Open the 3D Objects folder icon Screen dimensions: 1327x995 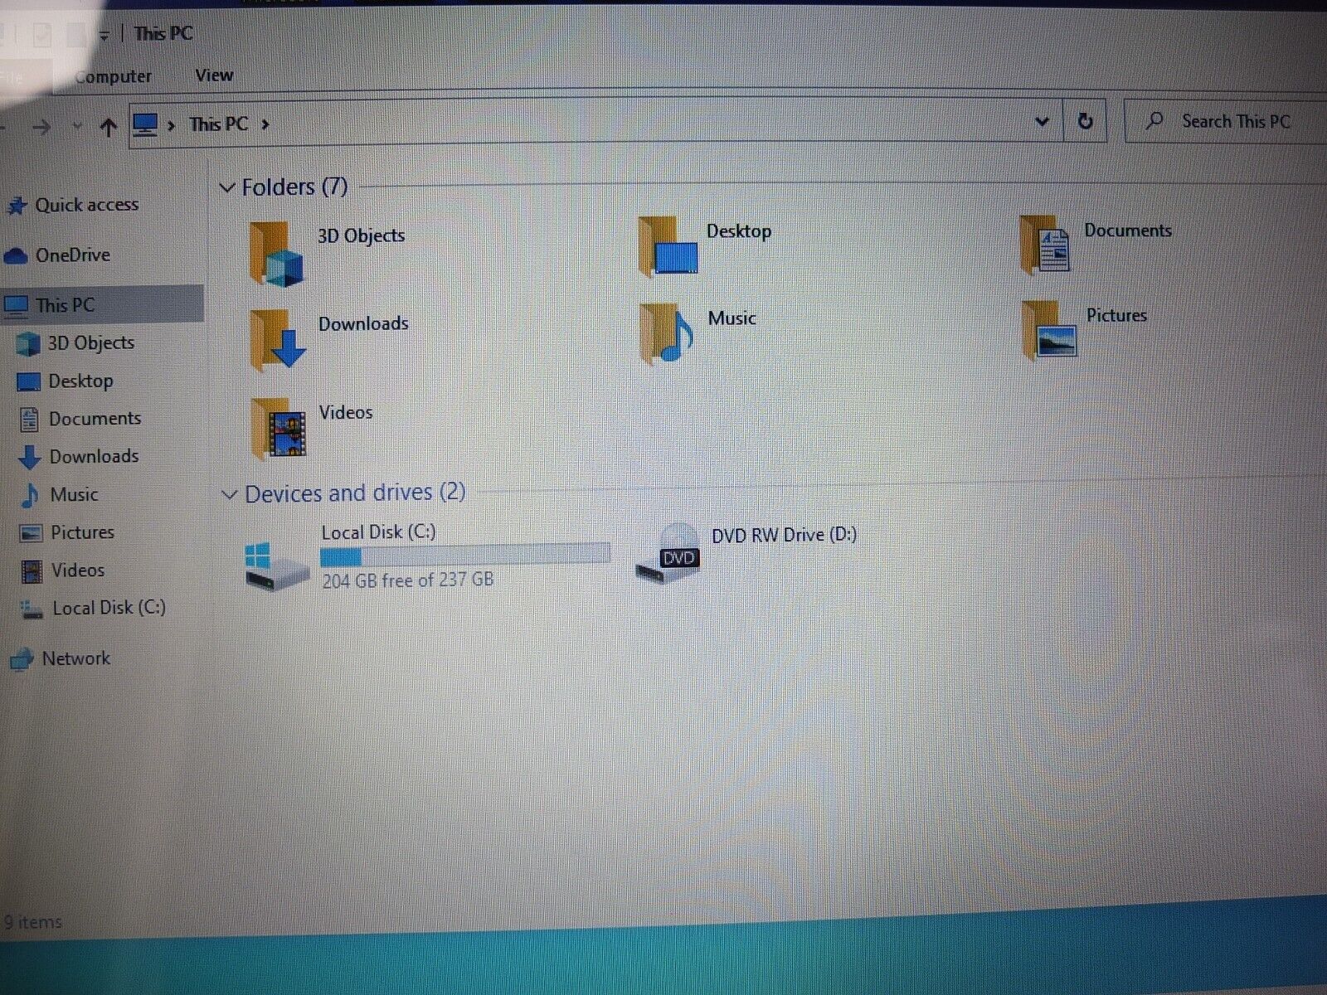276,254
